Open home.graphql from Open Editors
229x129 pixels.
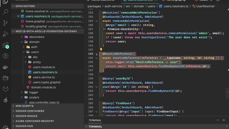coord(35,21)
